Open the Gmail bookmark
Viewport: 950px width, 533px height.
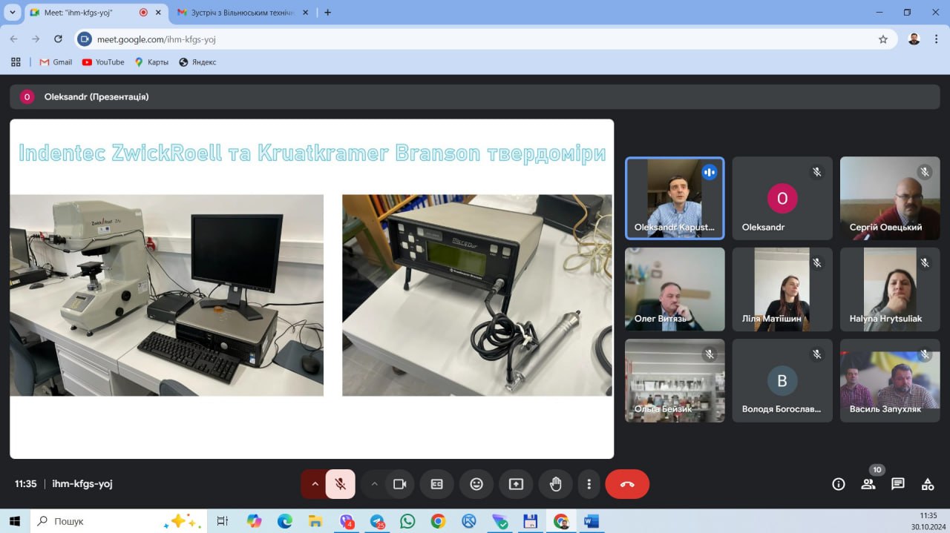[x=56, y=62]
